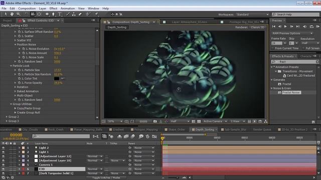The width and height of the screenshot is (321, 180).
Task: Open the composition flowchart icon
Action: coord(265,121)
